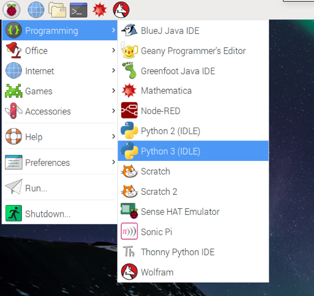Open Python 2 (IDLE)
314x296 pixels.
[193, 131]
